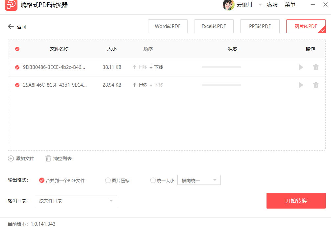Click the disabled 上移 in the 9DBB0486 row
The image size is (331, 228).
(x=140, y=67)
